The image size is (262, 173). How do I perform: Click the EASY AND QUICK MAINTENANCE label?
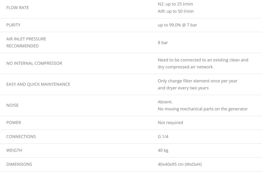38,84
